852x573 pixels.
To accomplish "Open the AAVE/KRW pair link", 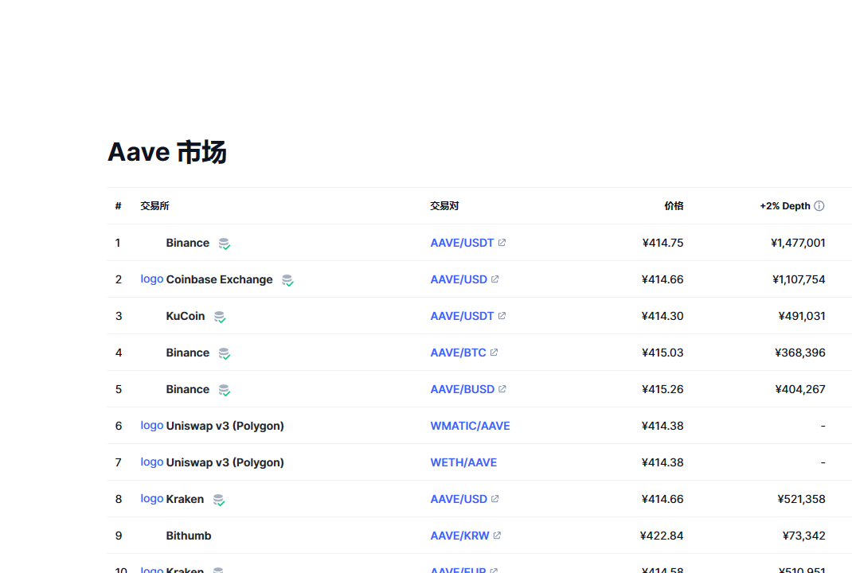I will 459,536.
